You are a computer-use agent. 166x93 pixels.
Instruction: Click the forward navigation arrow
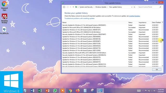click(x=67, y=7)
